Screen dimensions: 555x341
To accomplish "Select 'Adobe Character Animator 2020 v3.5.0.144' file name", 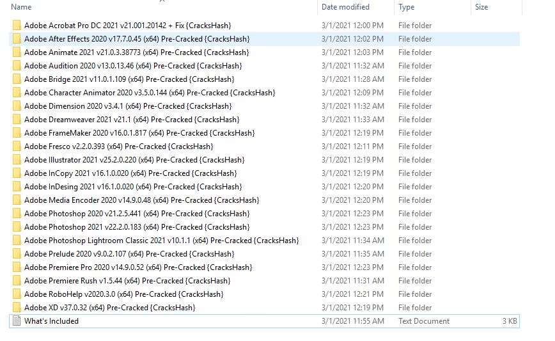I will click(150, 93).
